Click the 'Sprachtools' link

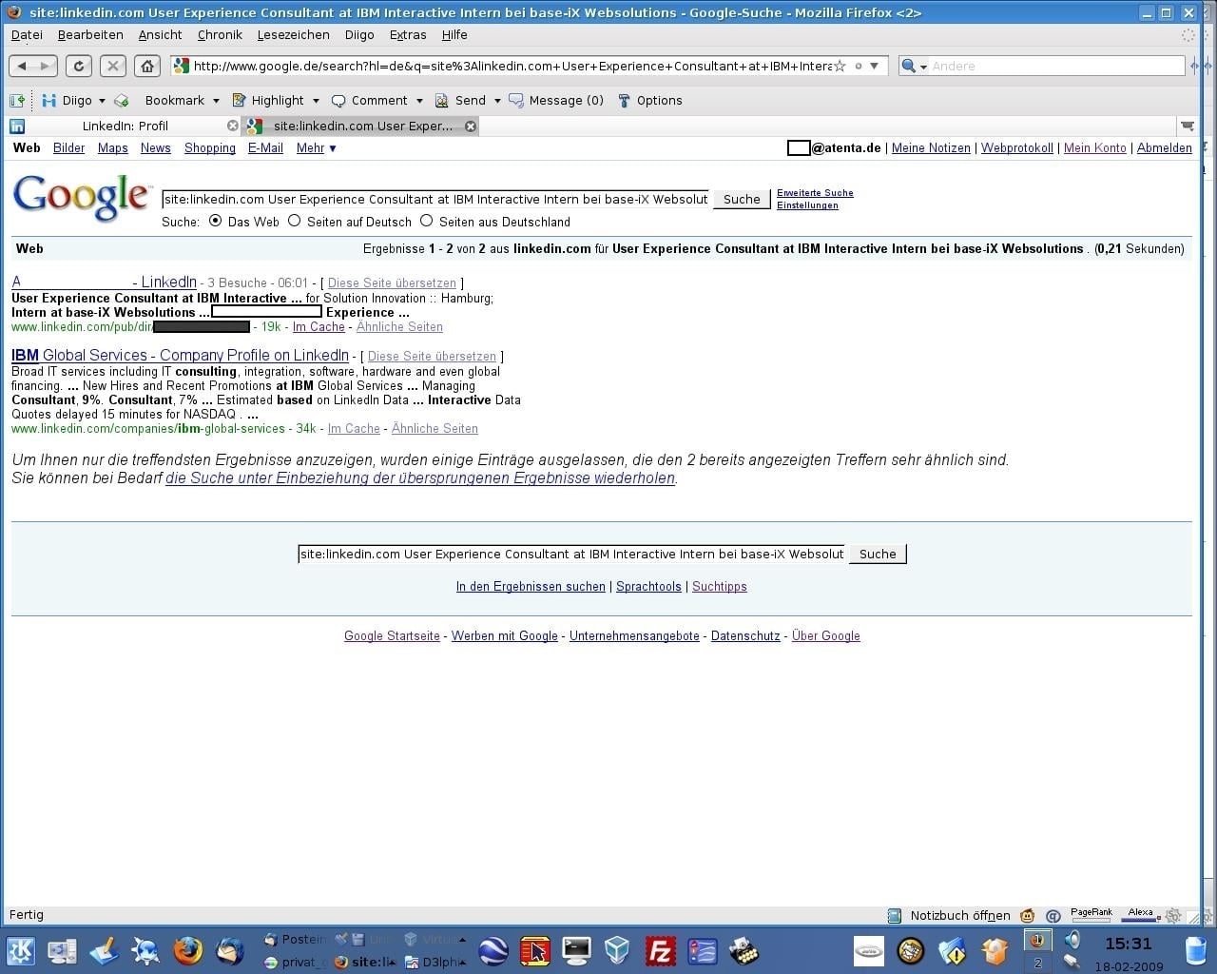tap(648, 586)
